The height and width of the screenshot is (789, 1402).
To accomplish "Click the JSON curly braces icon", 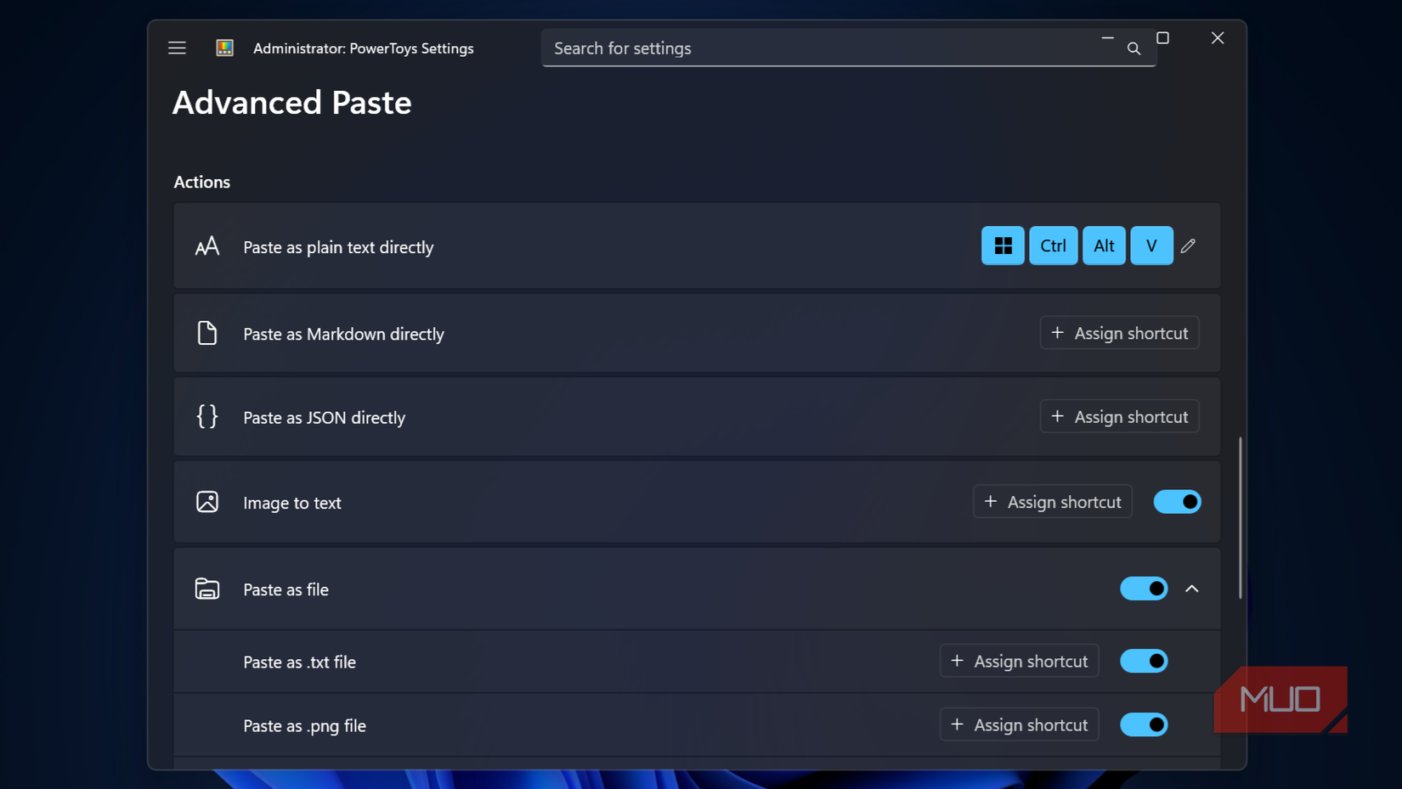I will tap(207, 416).
